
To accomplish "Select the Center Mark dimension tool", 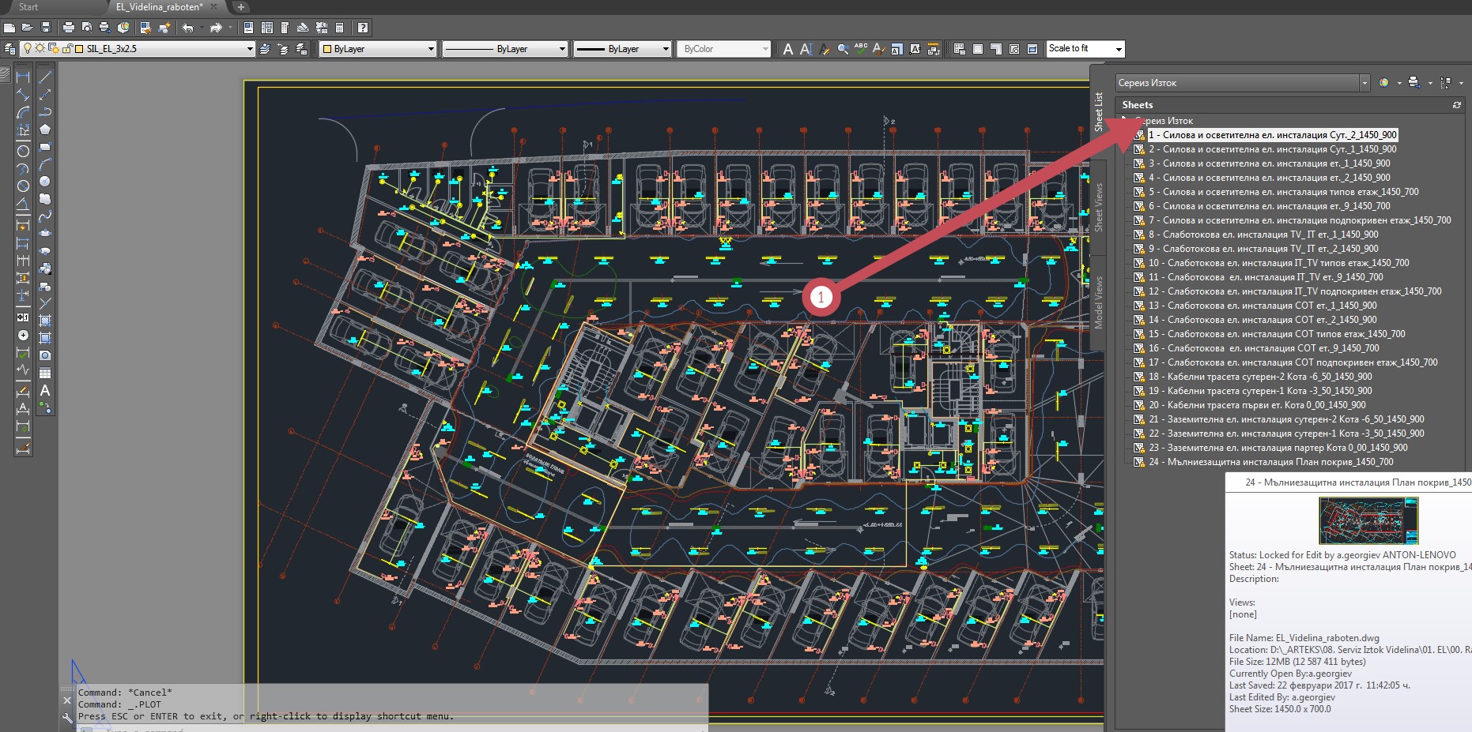I will coord(23,335).
